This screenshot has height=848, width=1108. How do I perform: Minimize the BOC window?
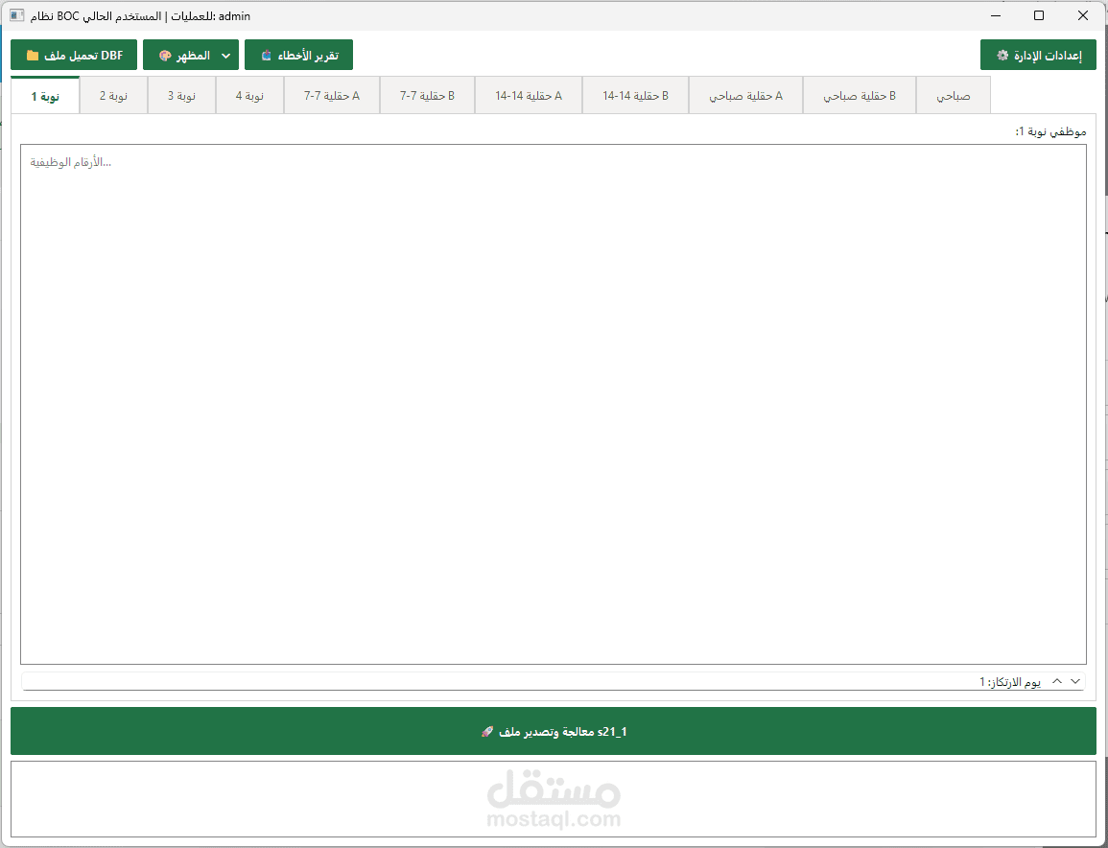click(996, 15)
